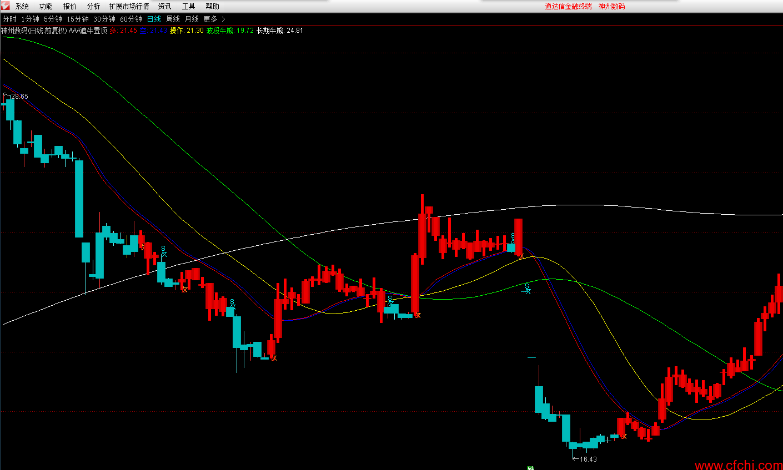Open the 工具 menu
Image resolution: width=783 pixels, height=470 pixels.
[x=189, y=6]
